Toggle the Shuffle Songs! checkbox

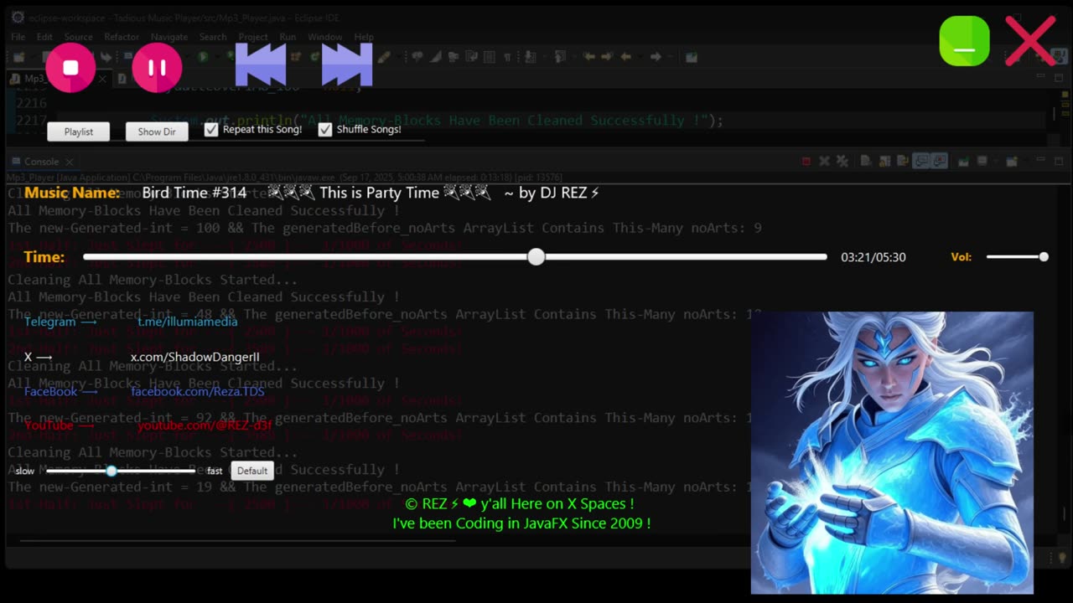point(325,130)
